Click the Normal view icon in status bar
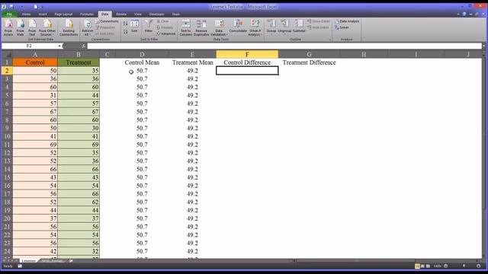This screenshot has width=488, height=274. pyautogui.click(x=417, y=266)
